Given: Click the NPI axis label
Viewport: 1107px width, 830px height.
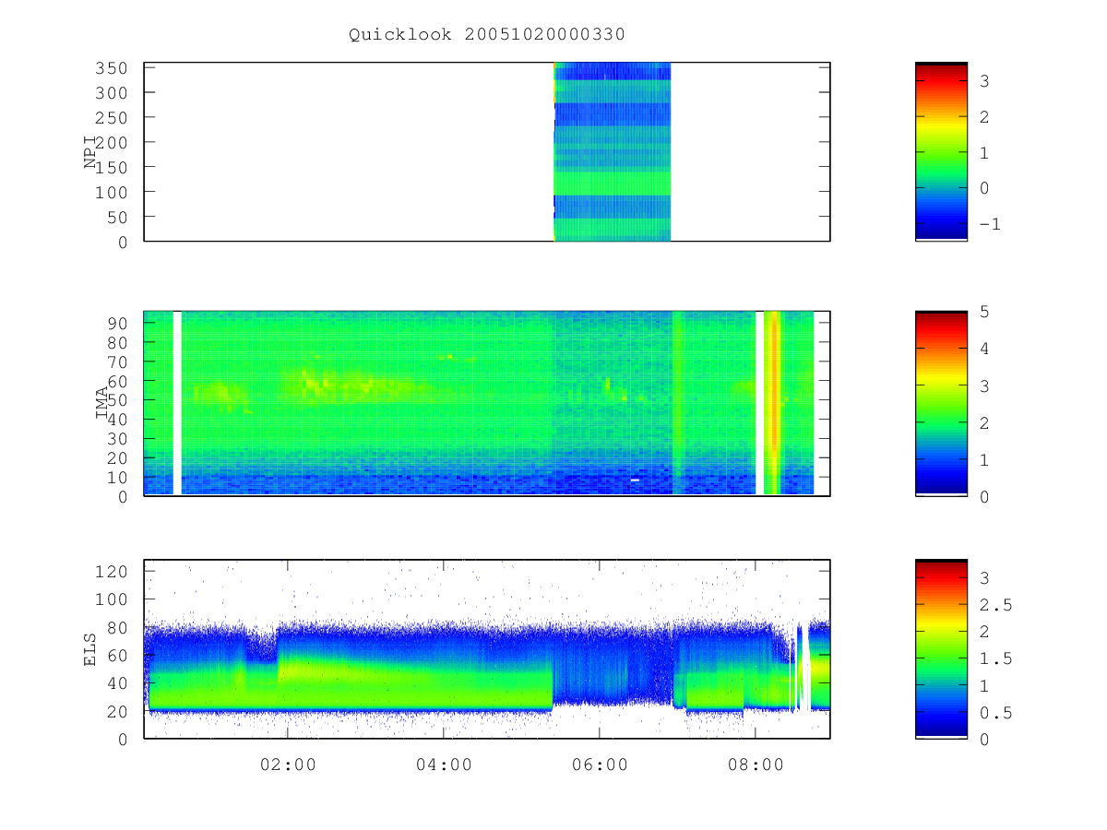Looking at the screenshot, I should coord(90,152).
